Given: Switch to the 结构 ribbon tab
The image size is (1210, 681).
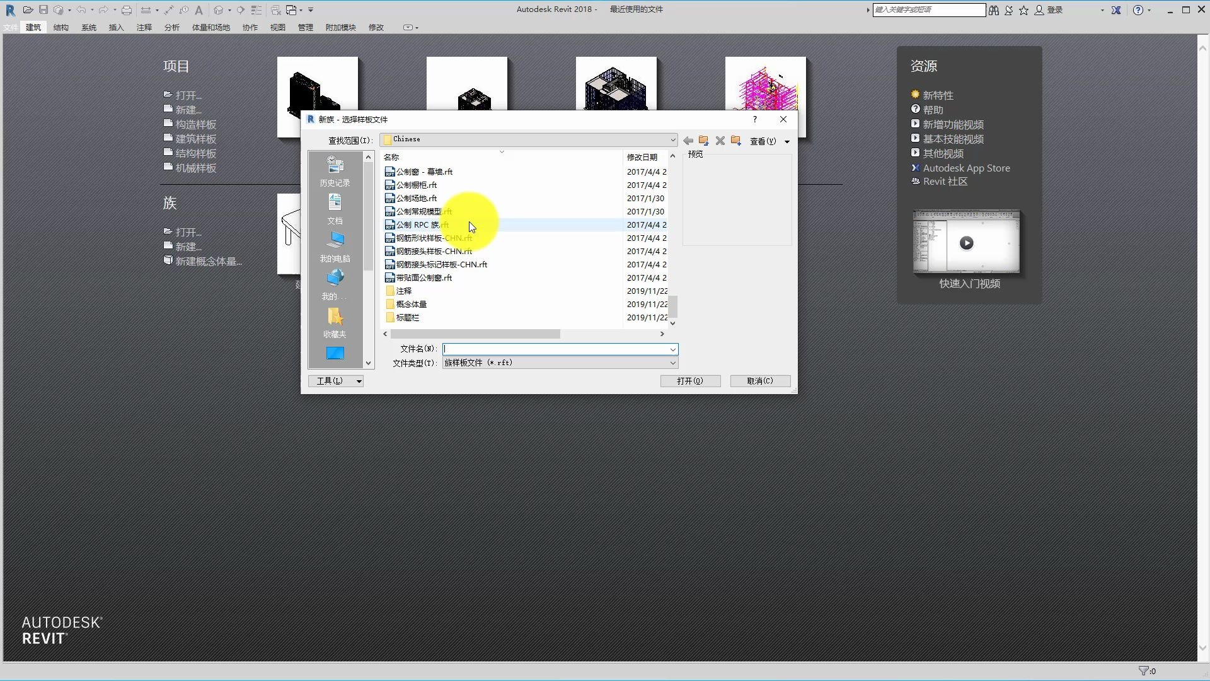Looking at the screenshot, I should coord(61,28).
